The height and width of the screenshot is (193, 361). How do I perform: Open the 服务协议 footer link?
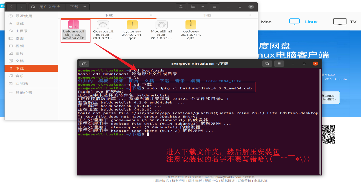point(162,181)
